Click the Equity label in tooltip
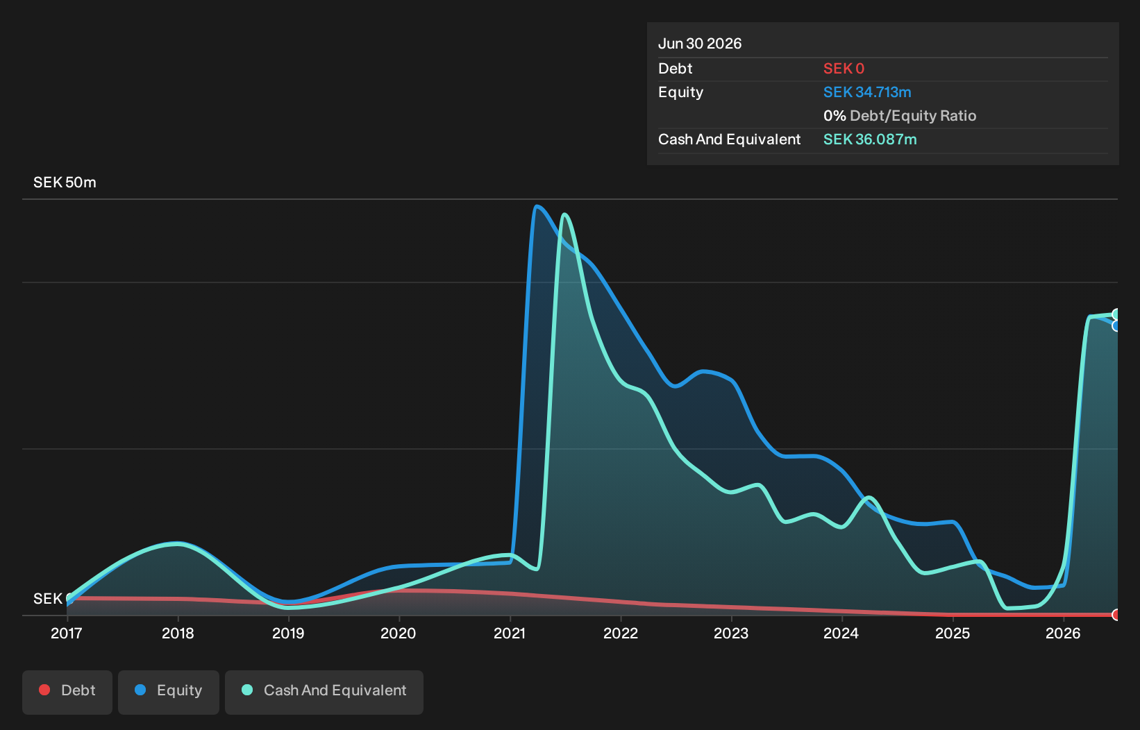 [x=681, y=92]
